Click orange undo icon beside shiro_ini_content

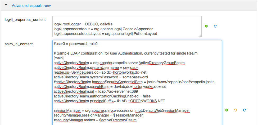pos(236,110)
